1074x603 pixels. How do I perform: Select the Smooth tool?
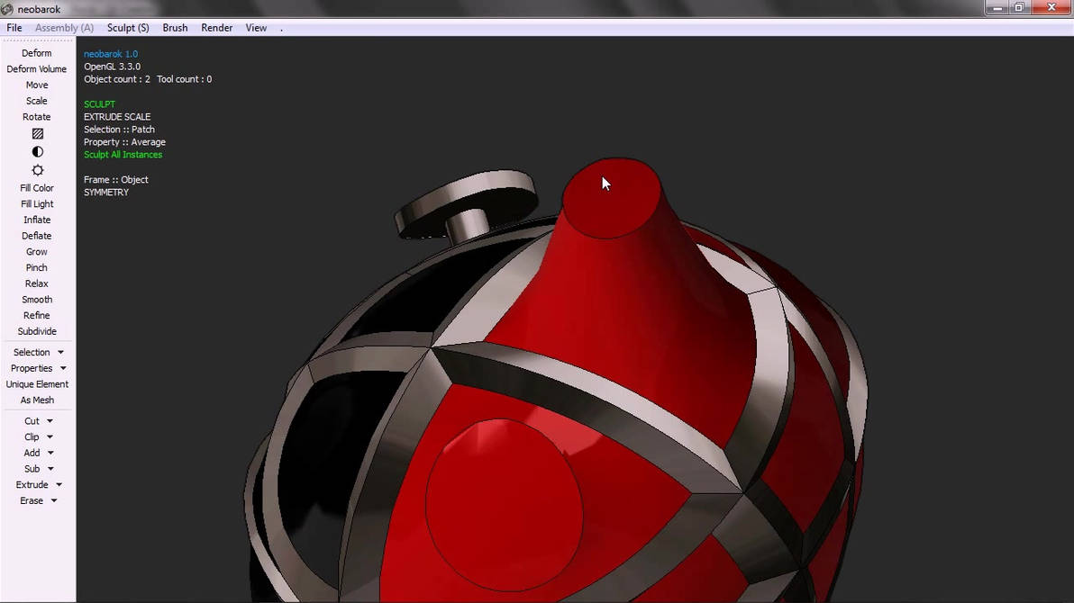37,300
